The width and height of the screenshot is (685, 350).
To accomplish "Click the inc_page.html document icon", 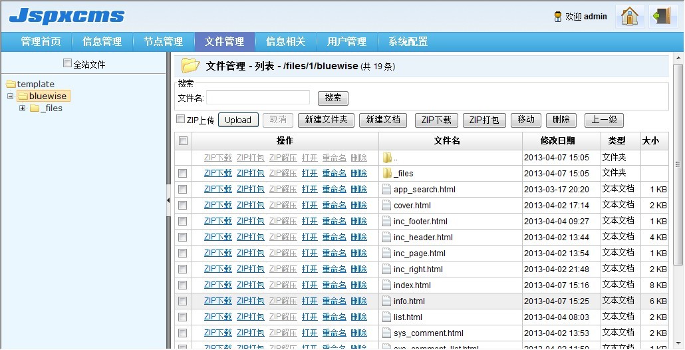I will [386, 253].
